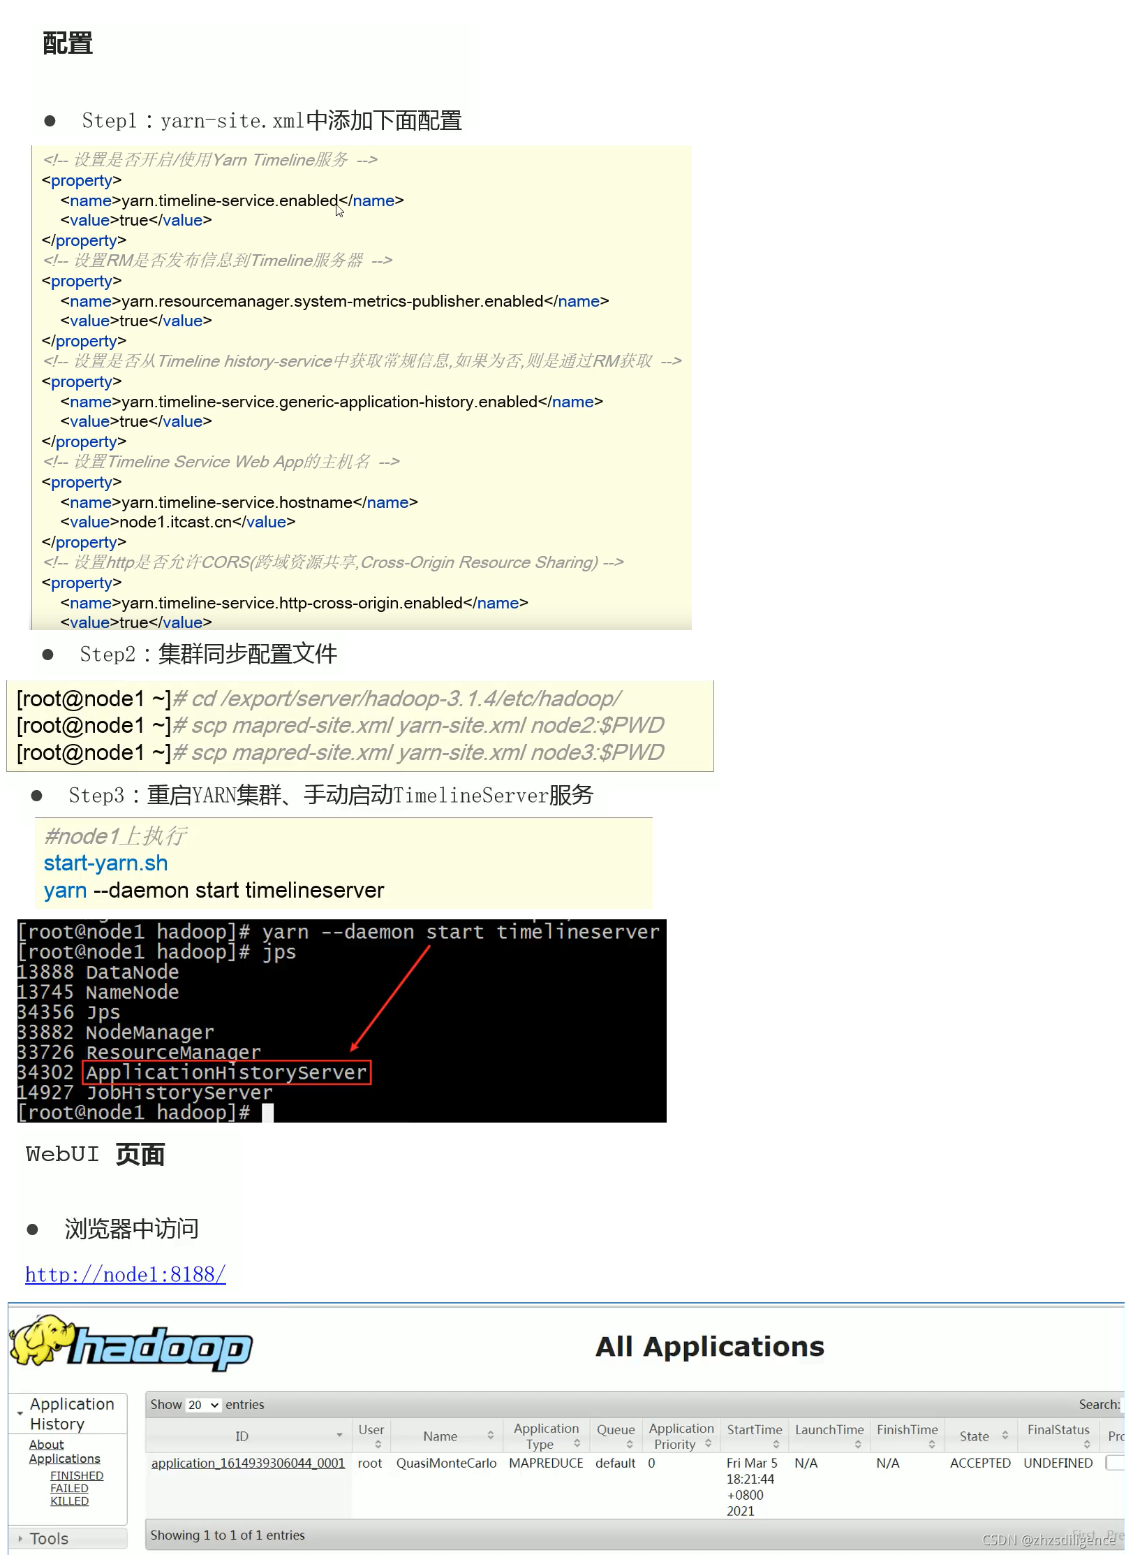The width and height of the screenshot is (1126, 1555).
Task: Click the QuasiMonteCarlo name cell
Action: (x=446, y=1463)
